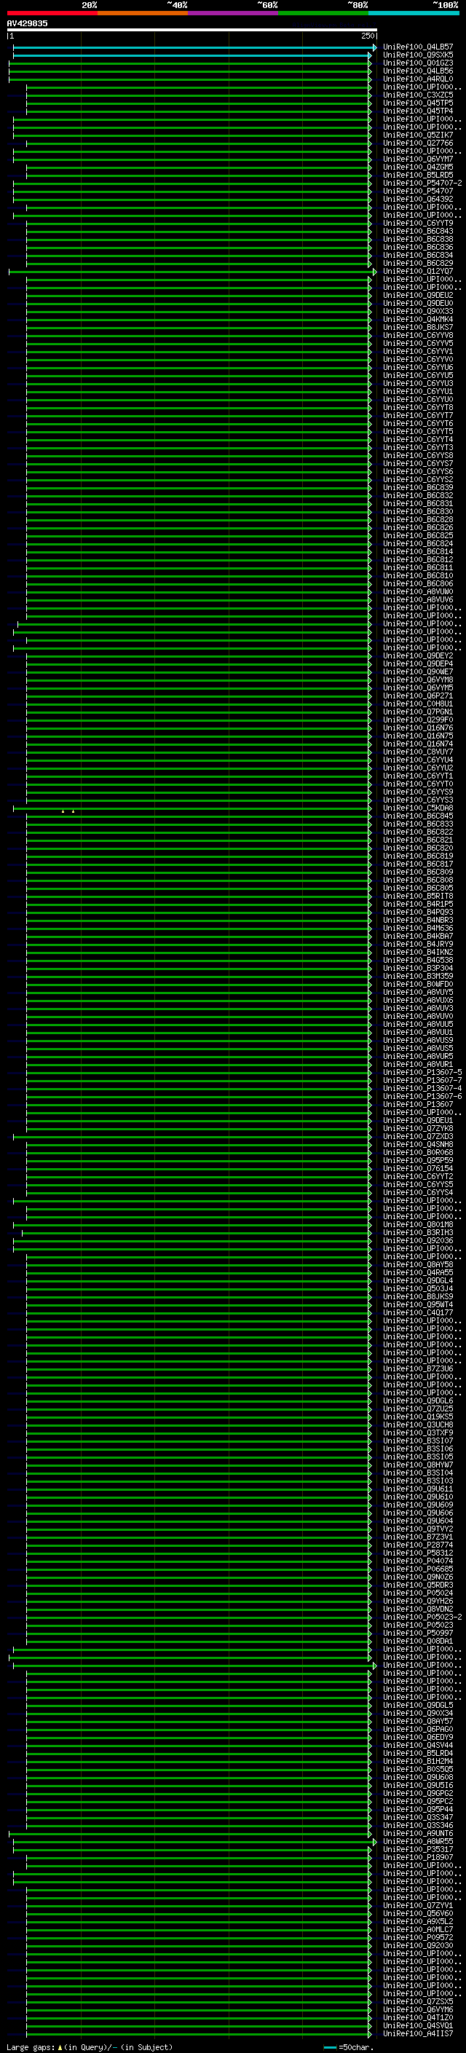Click the orange ~40% legend color bar
The image size is (466, 2053).
tap(143, 13)
